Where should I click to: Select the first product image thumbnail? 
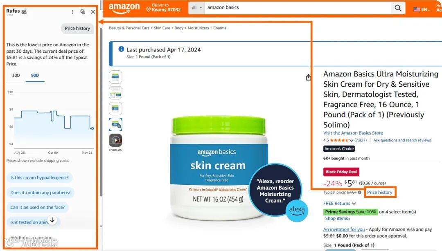[115, 77]
